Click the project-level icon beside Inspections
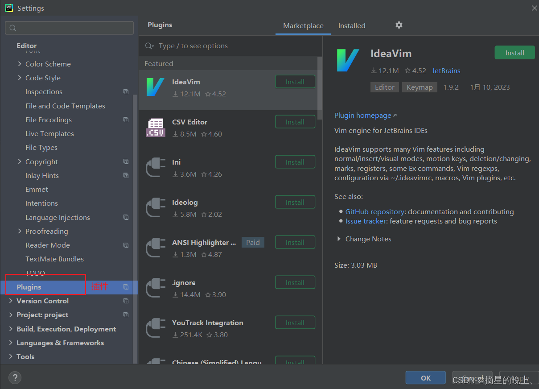 pyautogui.click(x=126, y=91)
